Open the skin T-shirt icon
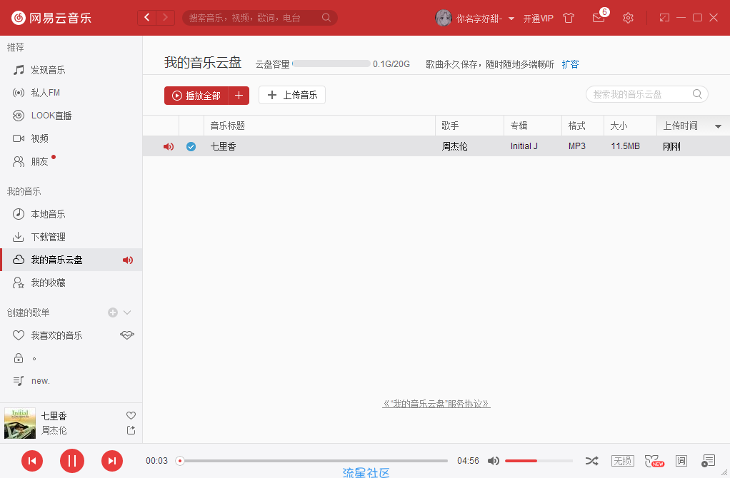This screenshot has height=478, width=730. (569, 18)
